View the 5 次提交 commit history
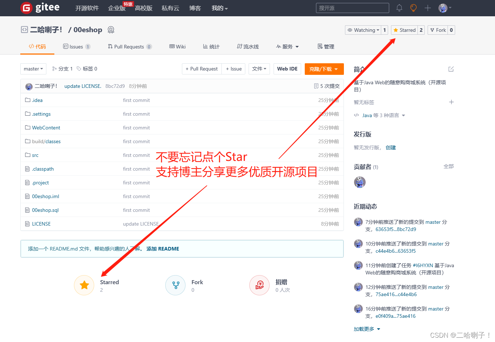This screenshot has height=342, width=495. point(327,86)
